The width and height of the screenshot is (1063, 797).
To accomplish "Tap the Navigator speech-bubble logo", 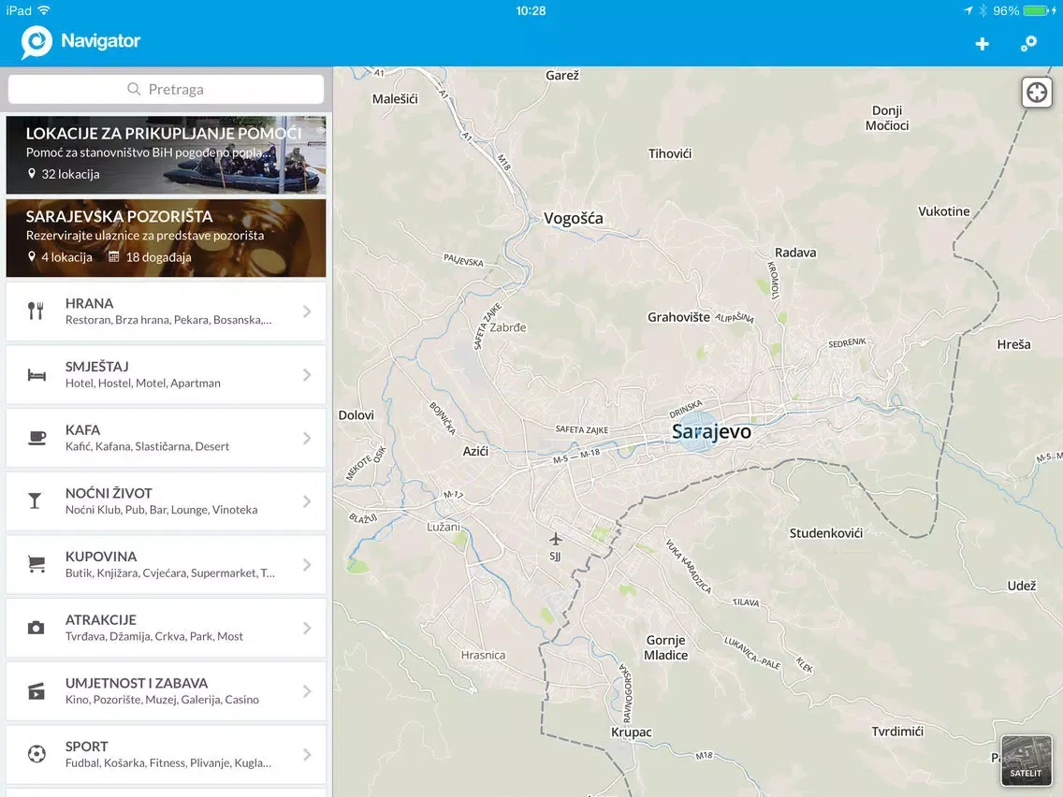I will (36, 42).
